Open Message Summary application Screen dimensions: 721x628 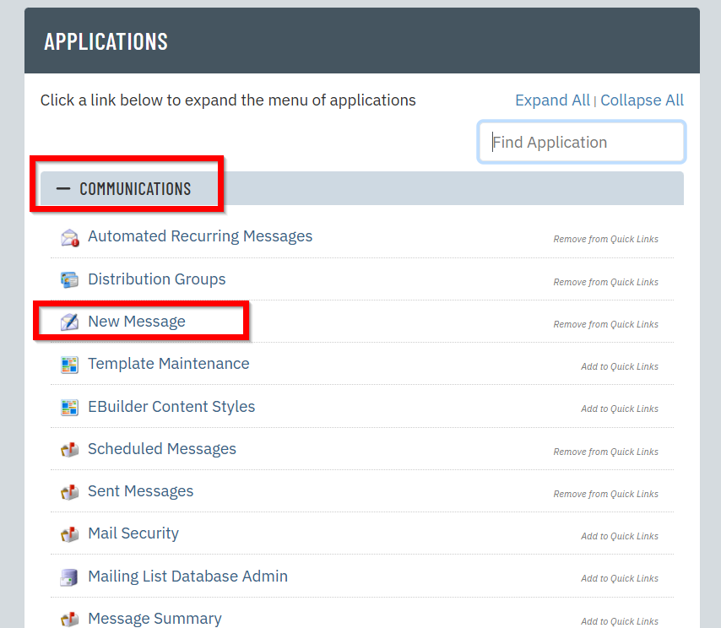coord(154,619)
